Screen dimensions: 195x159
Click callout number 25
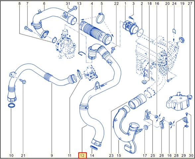point(153,155)
